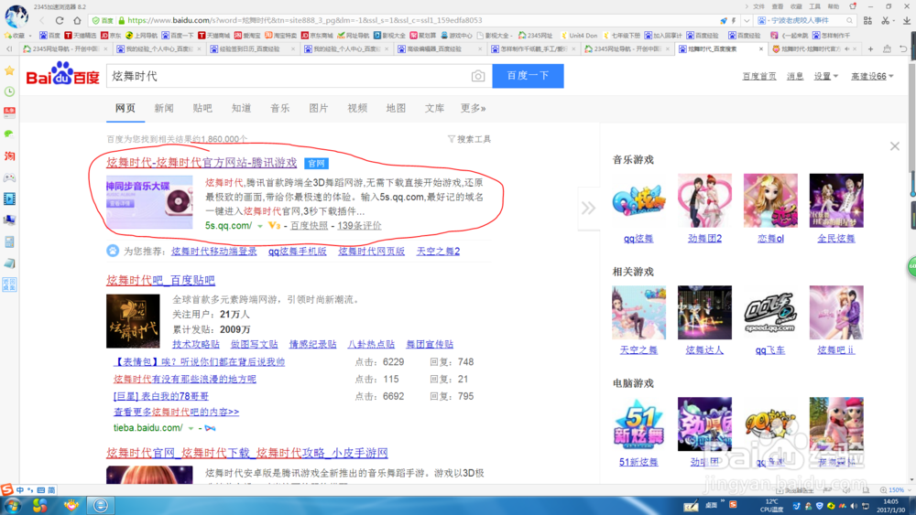
Task: Open the apps grid icon in toolbar
Action: [867, 20]
